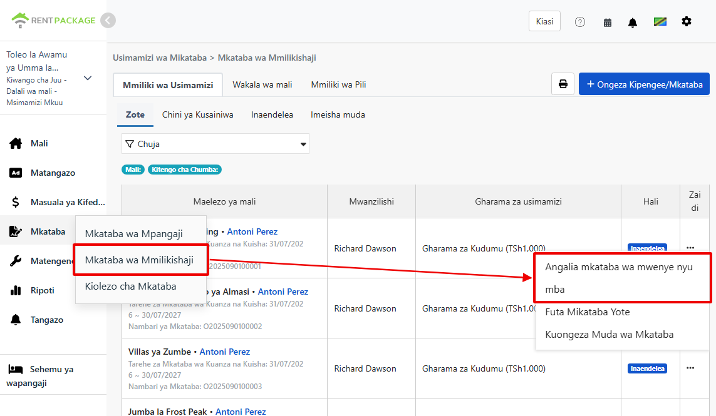Click the Kitengo cha Chumba: filter tag
The width and height of the screenshot is (716, 416).
pyautogui.click(x=184, y=170)
